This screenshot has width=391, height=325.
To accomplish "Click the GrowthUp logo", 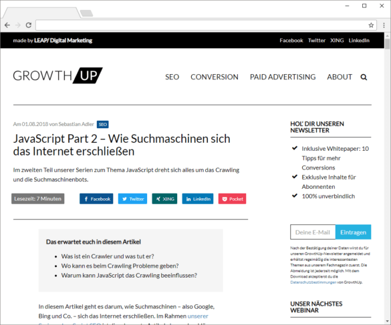I will pyautogui.click(x=57, y=75).
